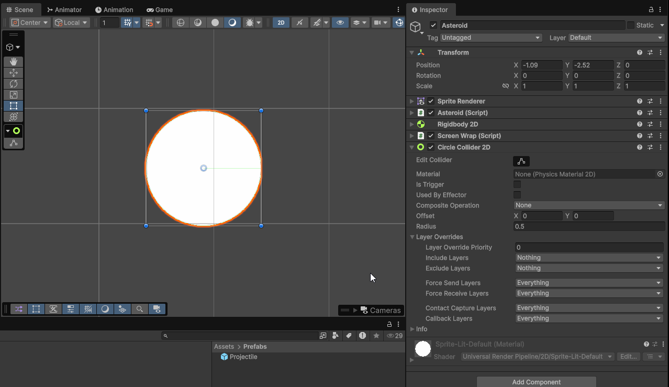This screenshot has height=387, width=669.
Task: Open the Layer Default dropdown
Action: pos(616,38)
